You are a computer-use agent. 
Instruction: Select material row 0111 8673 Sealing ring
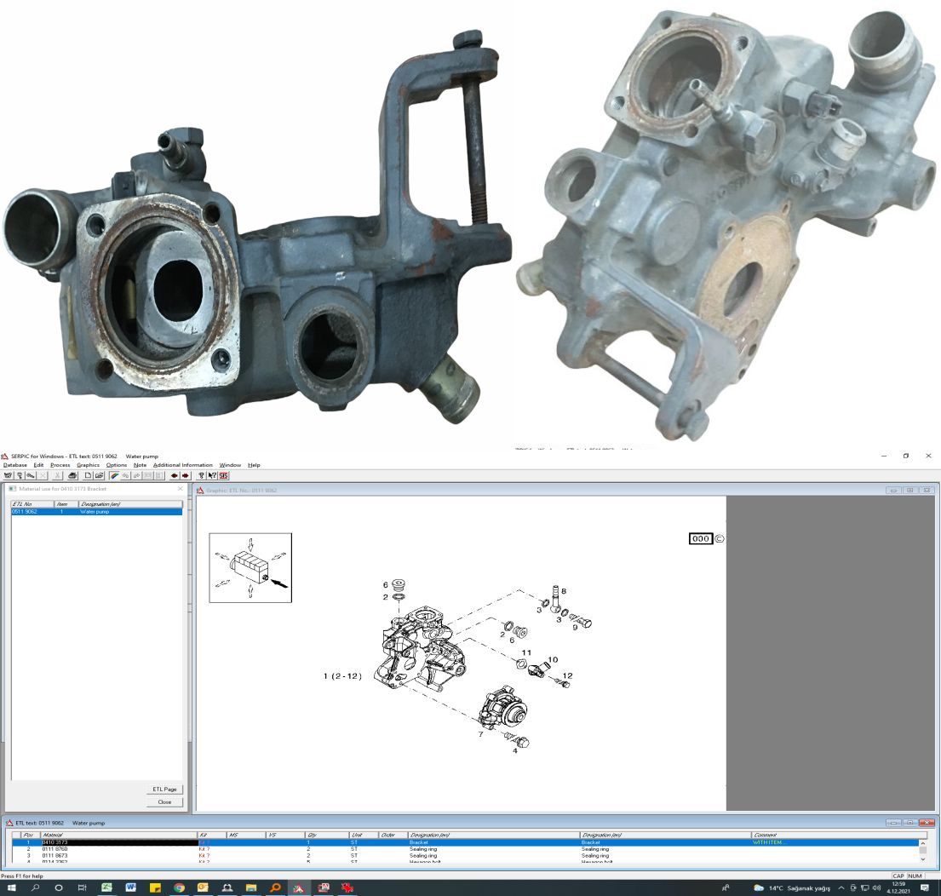point(467,856)
